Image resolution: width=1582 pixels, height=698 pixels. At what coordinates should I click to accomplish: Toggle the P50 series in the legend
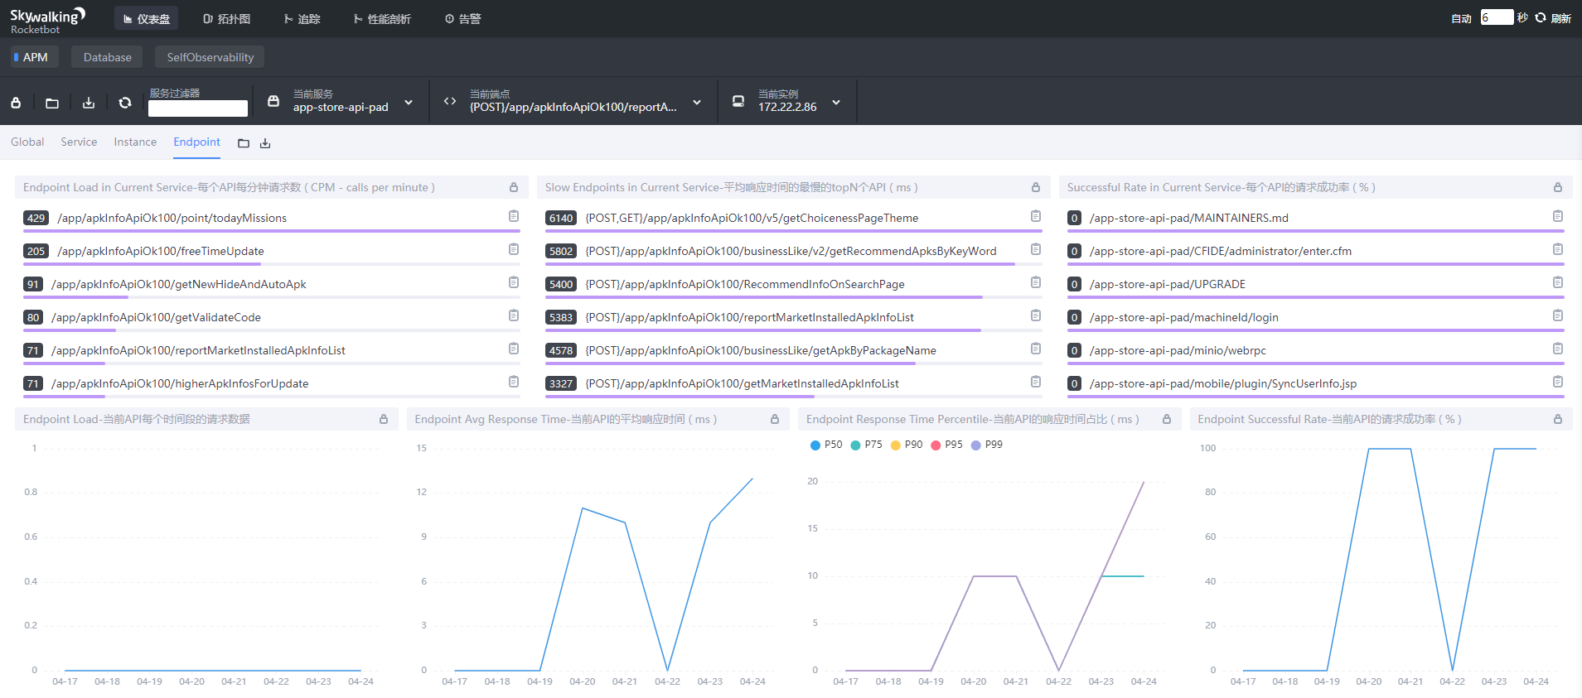[826, 445]
